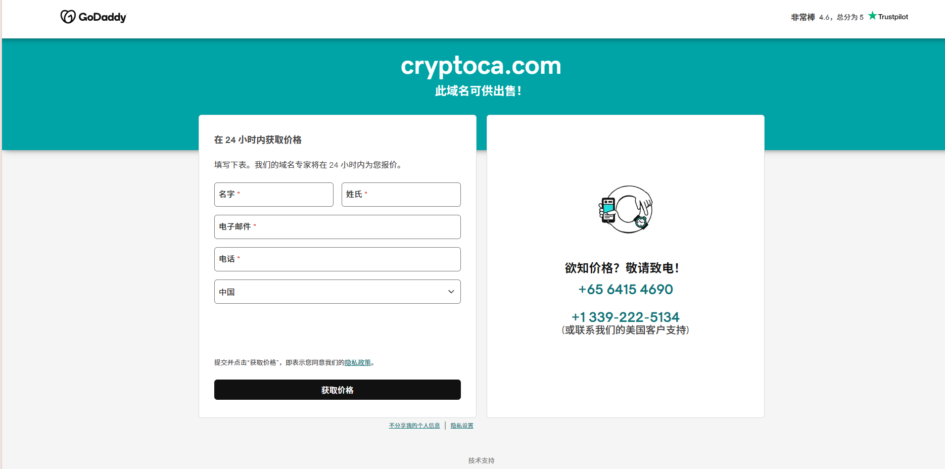Click the GoDaddy wordmark text
The image size is (945, 469).
click(x=103, y=17)
